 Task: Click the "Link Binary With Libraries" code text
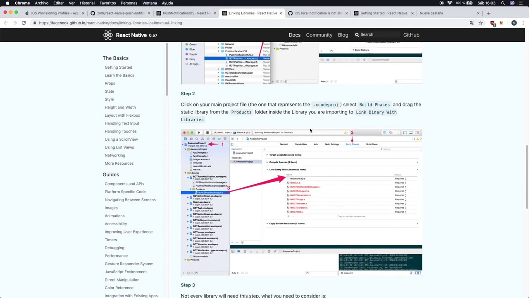tap(288, 116)
